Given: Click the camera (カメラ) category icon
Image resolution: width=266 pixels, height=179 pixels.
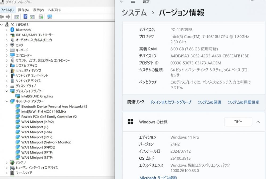Looking at the screenshot, I should [x=12, y=45].
